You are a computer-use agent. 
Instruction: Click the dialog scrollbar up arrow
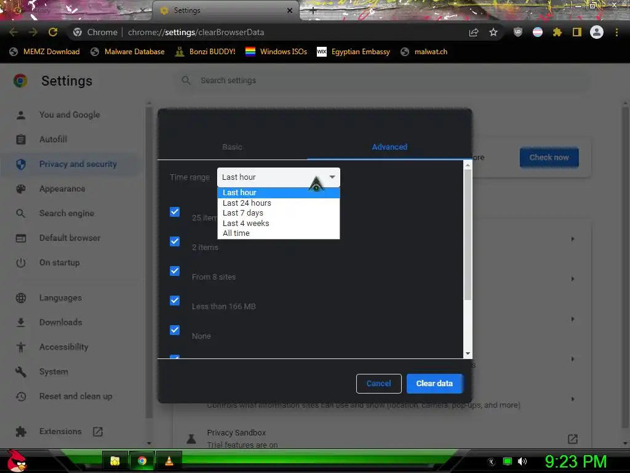pos(468,165)
